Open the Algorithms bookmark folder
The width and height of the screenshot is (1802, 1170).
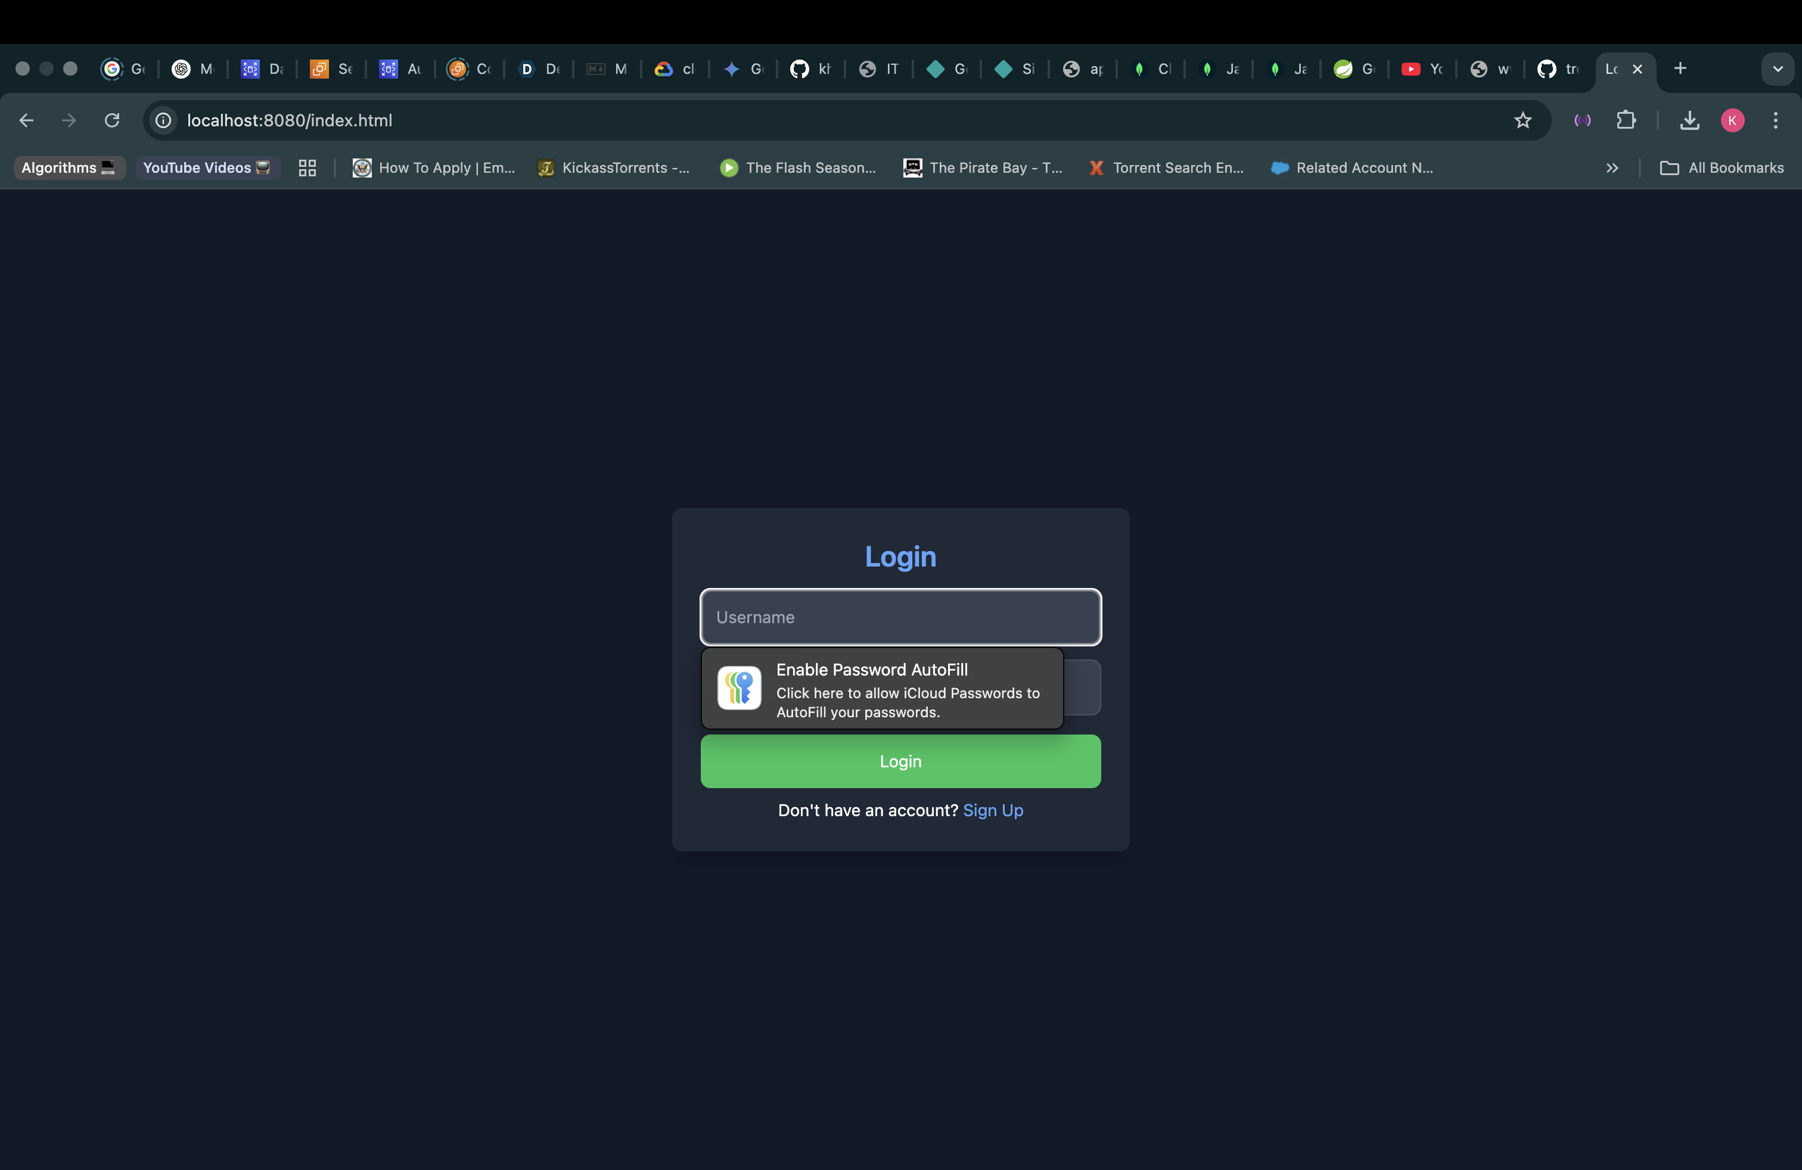point(68,168)
